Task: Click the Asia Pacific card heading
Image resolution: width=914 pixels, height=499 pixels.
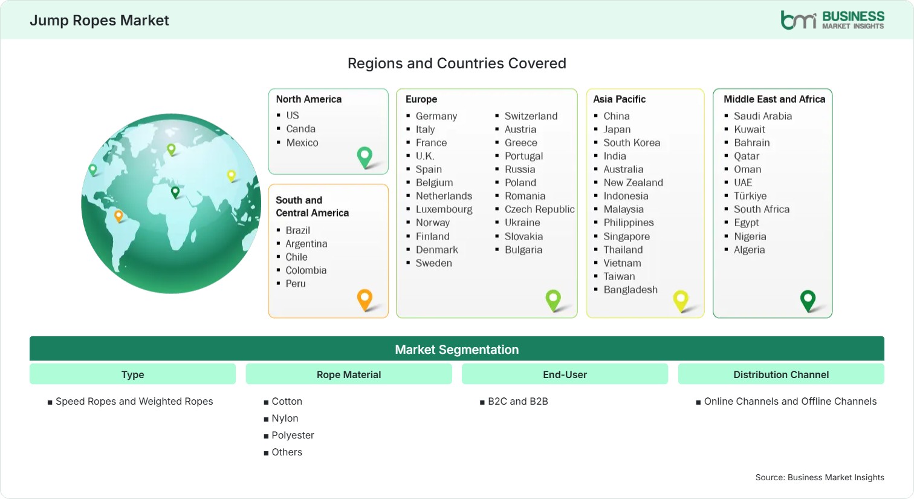Action: (x=619, y=99)
